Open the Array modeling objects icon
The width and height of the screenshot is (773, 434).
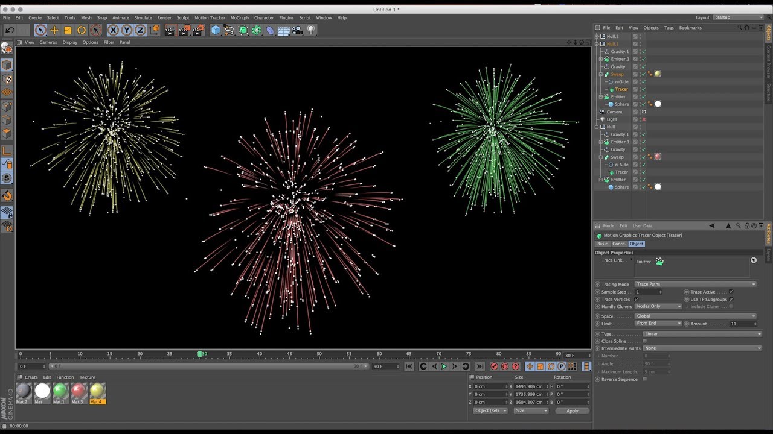pyautogui.click(x=257, y=30)
